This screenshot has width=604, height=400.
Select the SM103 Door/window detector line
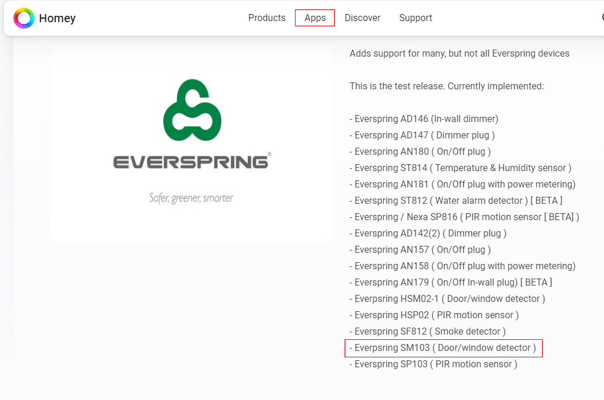click(443, 348)
